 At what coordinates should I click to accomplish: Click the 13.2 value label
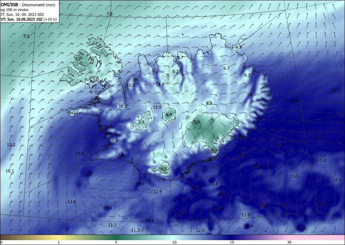pyautogui.click(x=322, y=160)
